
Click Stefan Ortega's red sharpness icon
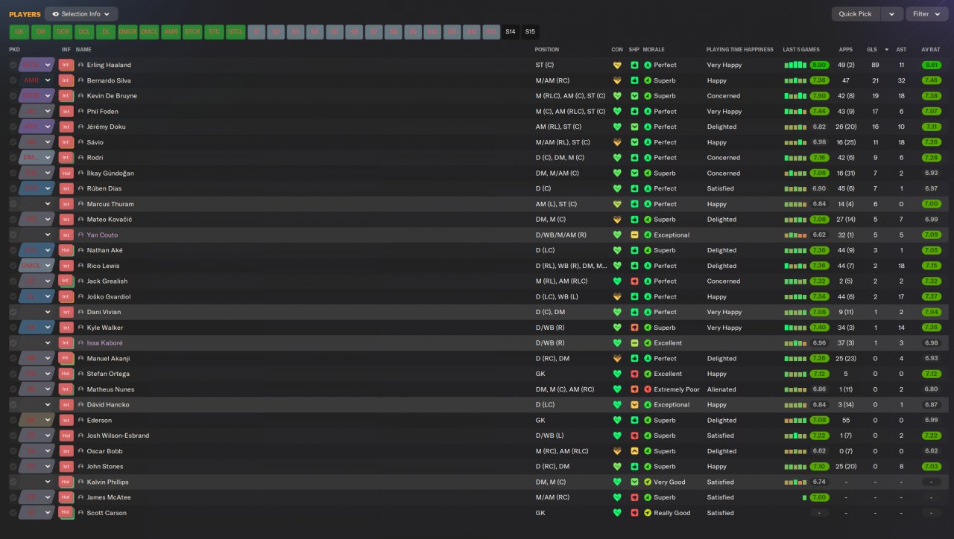(634, 374)
